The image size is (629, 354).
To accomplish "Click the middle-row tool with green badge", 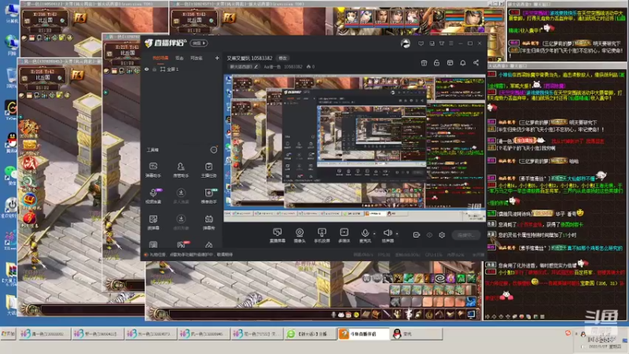I will (208, 196).
